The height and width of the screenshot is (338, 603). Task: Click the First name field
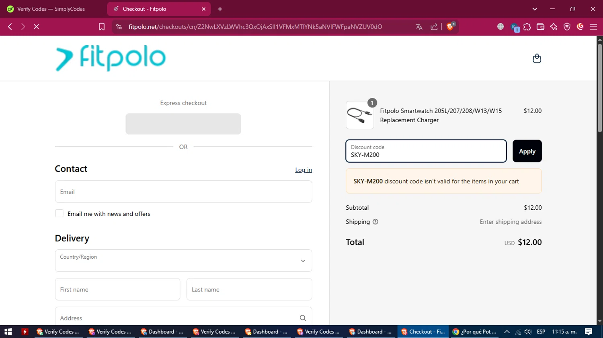pos(117,289)
